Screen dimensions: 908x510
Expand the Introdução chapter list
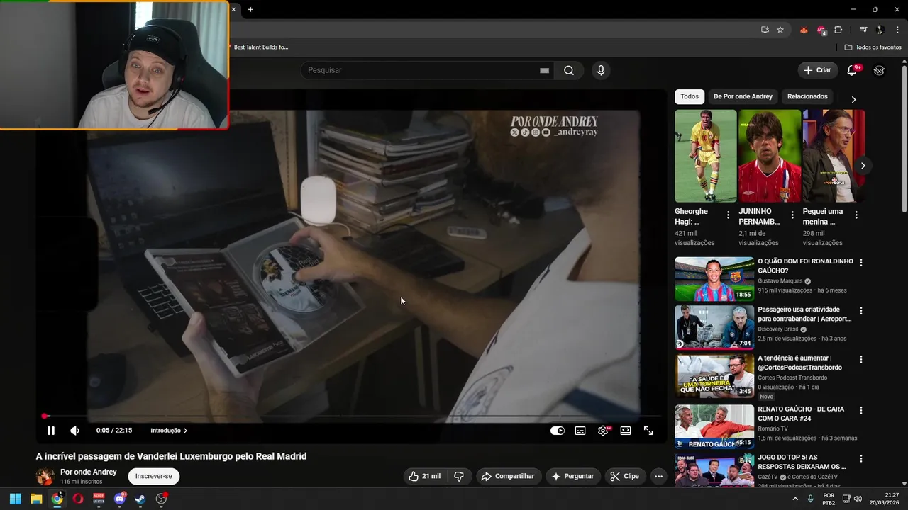tap(169, 431)
